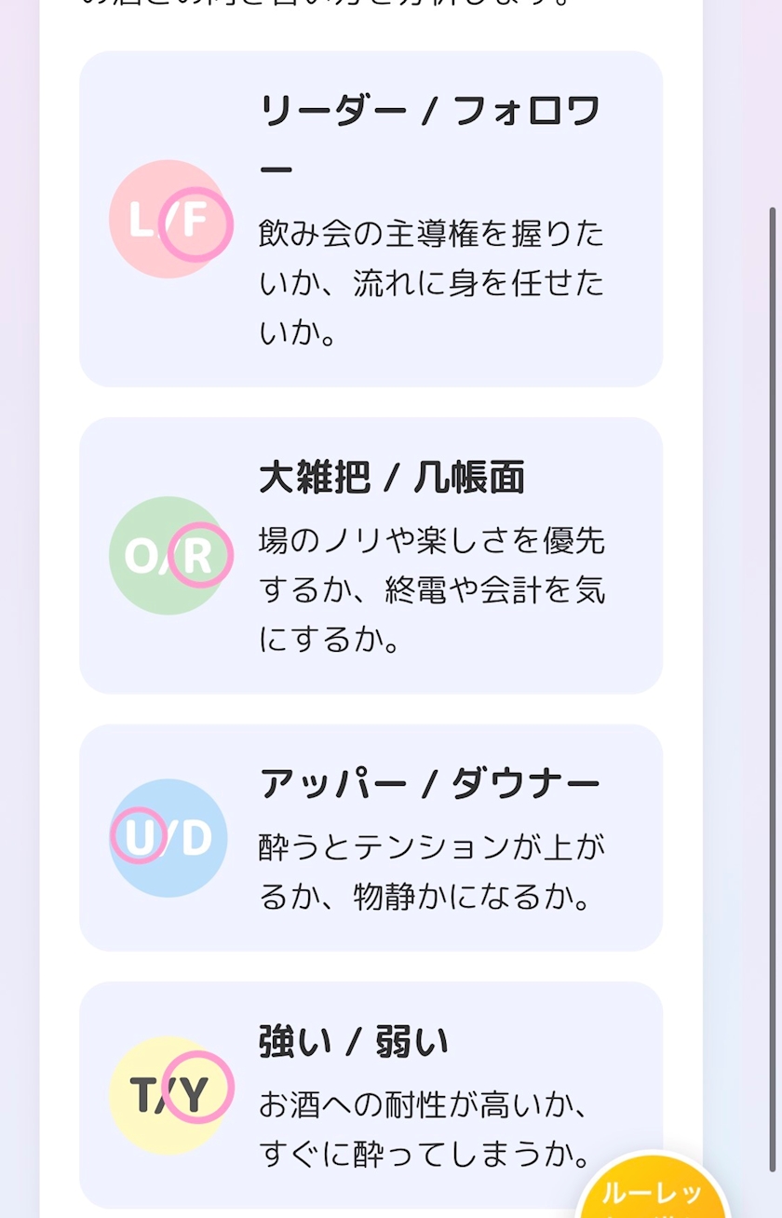Select the ringed Y in the yellow badge

point(197,1087)
